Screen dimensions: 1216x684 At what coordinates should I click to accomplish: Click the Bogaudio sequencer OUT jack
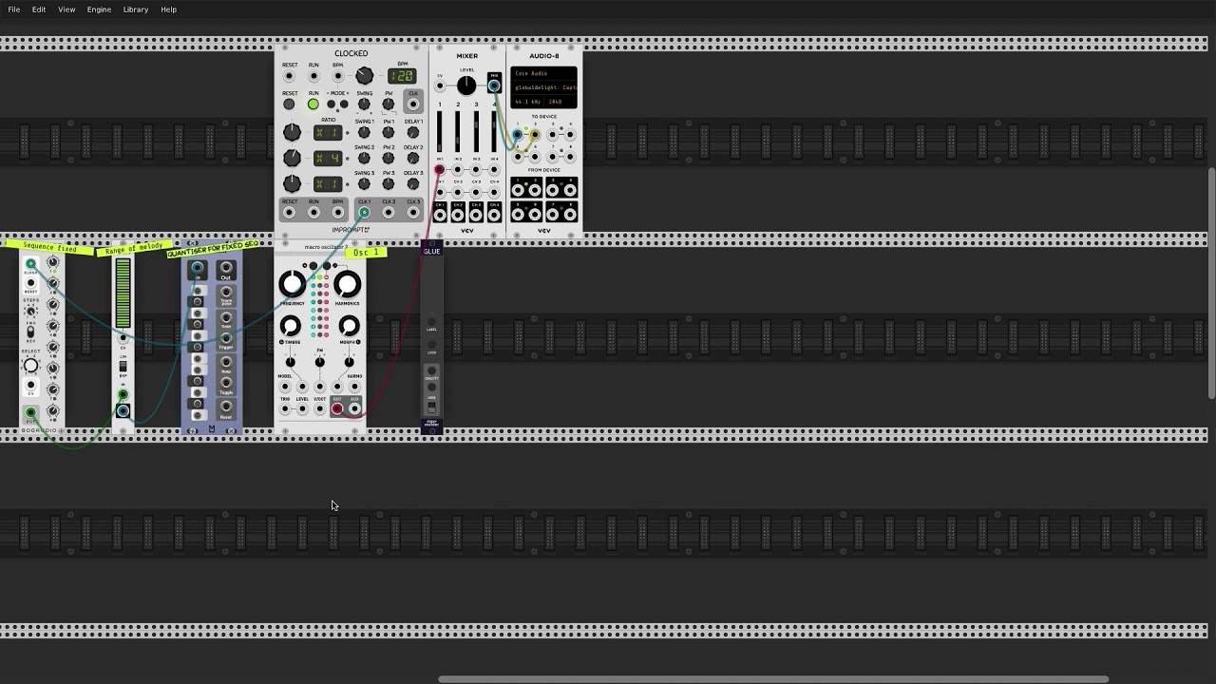click(x=30, y=412)
